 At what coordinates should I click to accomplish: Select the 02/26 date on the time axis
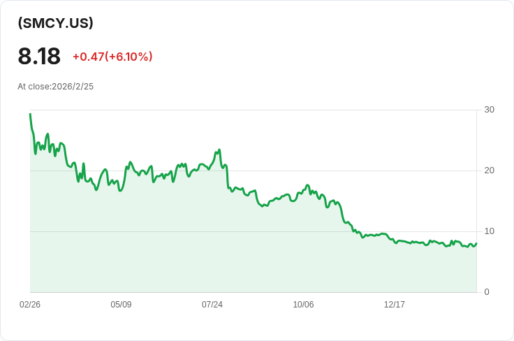coord(30,305)
